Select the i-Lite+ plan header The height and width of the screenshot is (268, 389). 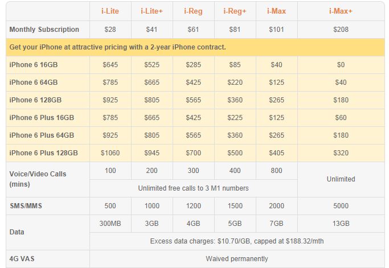pos(151,11)
